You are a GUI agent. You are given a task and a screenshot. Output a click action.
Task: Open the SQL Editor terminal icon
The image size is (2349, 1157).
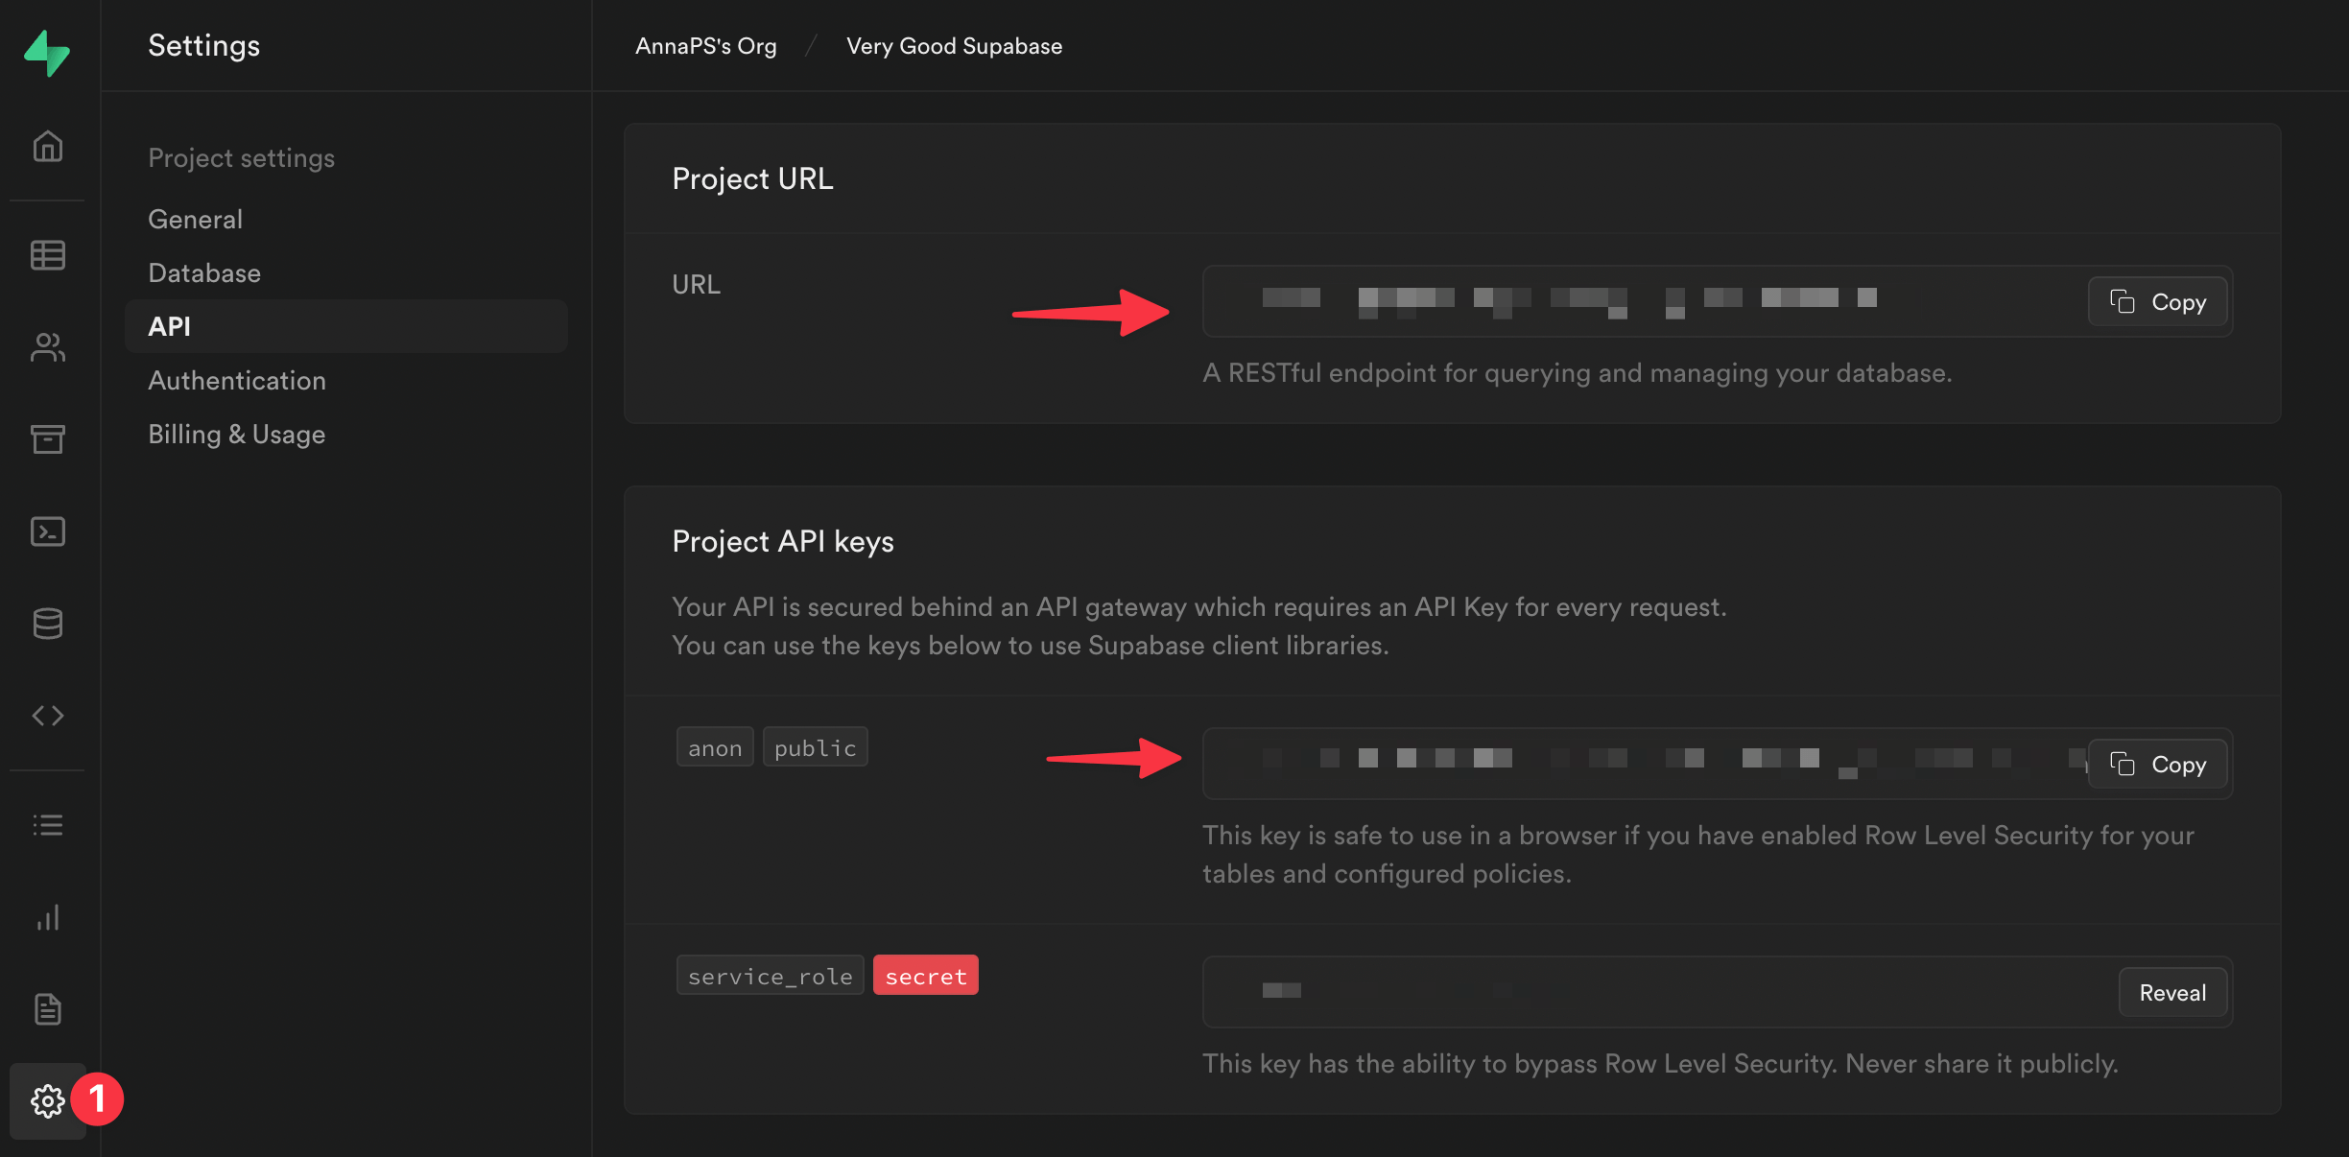pyautogui.click(x=47, y=531)
